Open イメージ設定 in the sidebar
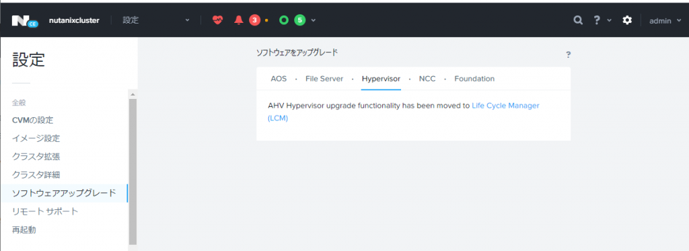Viewport: 689px width, 251px height. 36,139
